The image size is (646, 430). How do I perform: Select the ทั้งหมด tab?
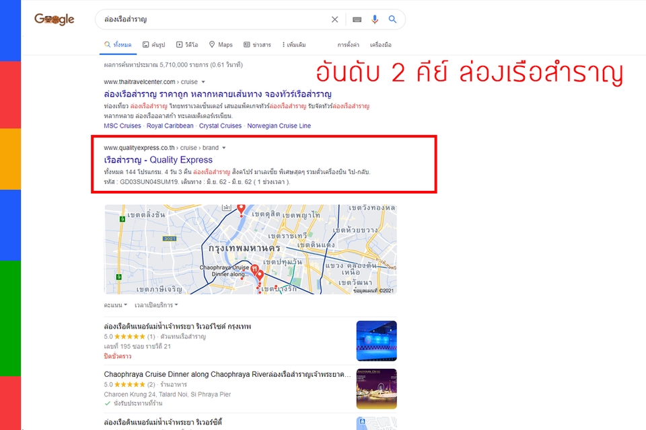pyautogui.click(x=118, y=44)
